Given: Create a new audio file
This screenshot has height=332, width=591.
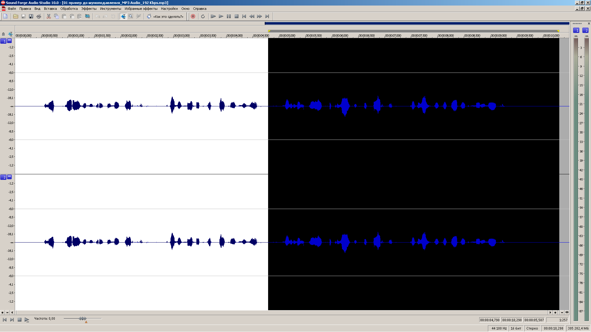Looking at the screenshot, I should coord(6,16).
